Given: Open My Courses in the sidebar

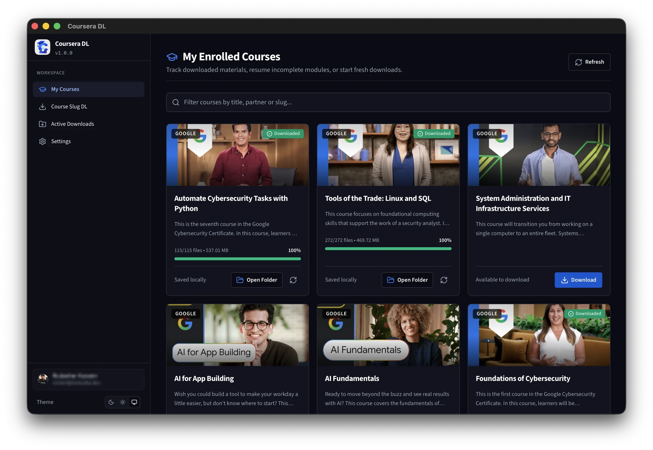Looking at the screenshot, I should point(88,89).
